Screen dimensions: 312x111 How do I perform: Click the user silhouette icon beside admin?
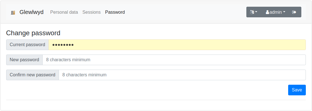pos(267,12)
